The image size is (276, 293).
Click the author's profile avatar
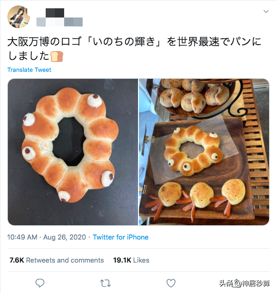pos(18,17)
